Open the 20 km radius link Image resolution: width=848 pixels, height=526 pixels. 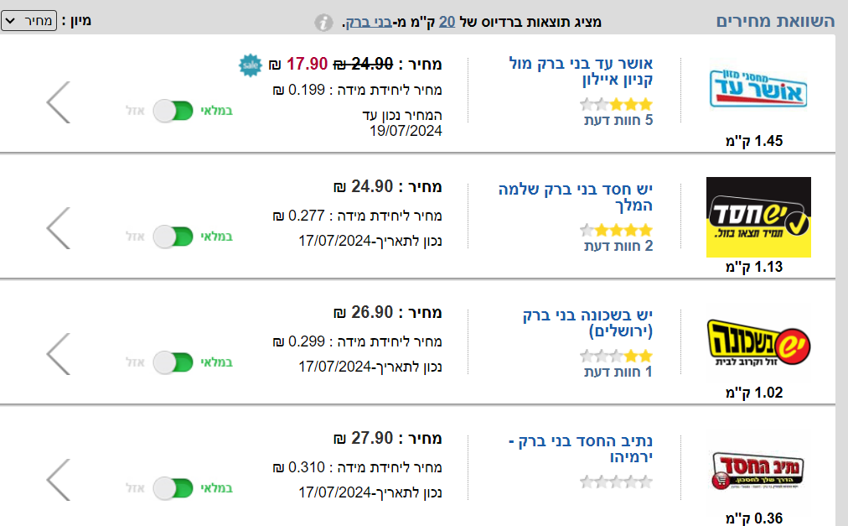coord(447,22)
